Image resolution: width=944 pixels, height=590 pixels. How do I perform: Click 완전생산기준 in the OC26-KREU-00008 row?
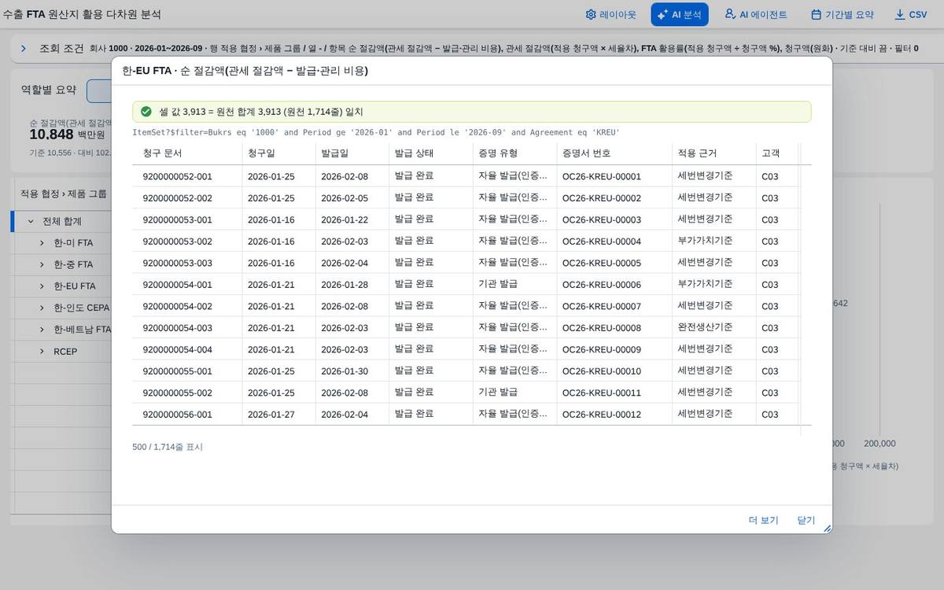(705, 327)
